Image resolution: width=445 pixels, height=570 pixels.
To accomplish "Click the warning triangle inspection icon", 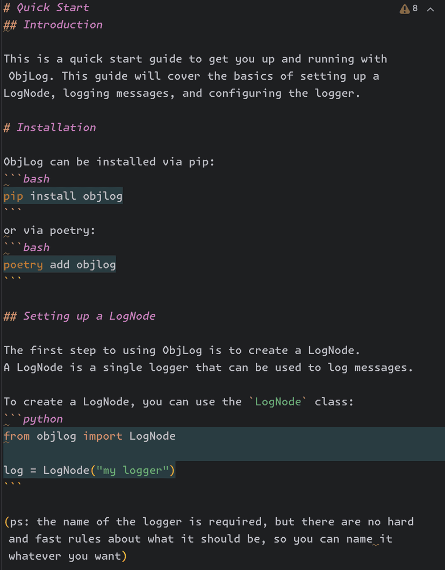I will point(405,9).
